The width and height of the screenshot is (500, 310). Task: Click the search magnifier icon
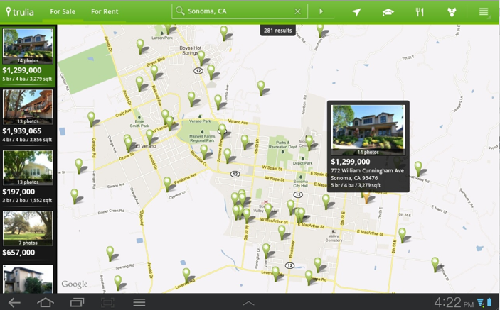pyautogui.click(x=180, y=11)
